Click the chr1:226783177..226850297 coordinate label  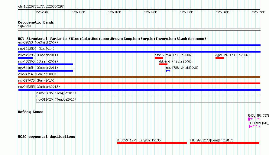tap(41, 6)
